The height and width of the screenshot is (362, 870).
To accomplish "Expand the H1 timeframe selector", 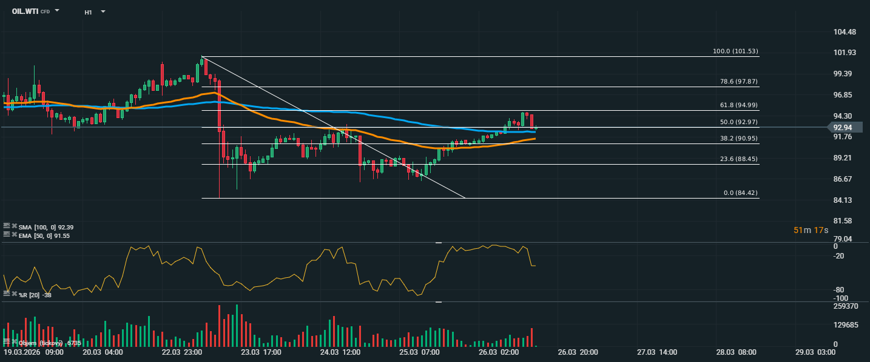I will 103,12.
